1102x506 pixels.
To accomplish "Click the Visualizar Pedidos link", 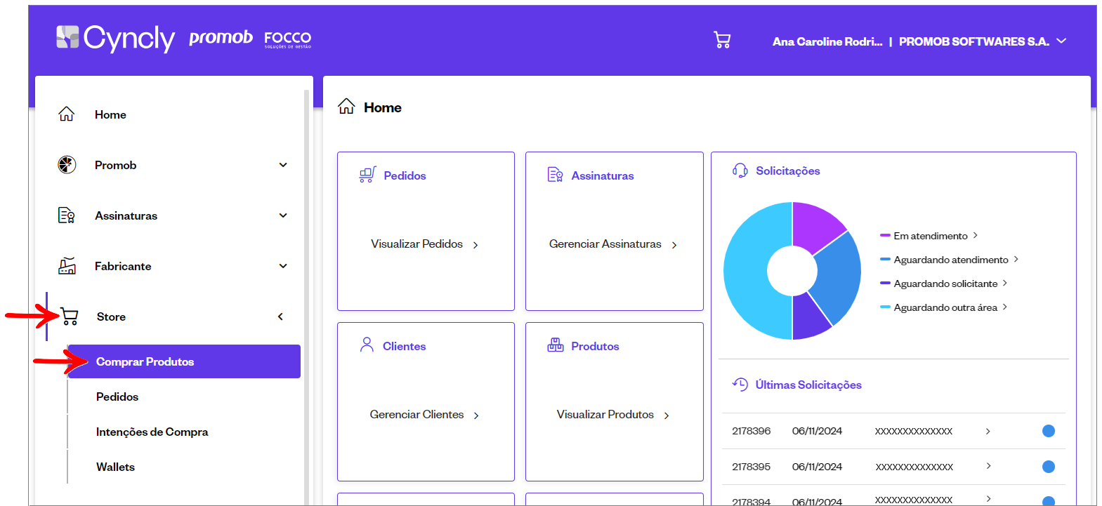I will [x=424, y=244].
